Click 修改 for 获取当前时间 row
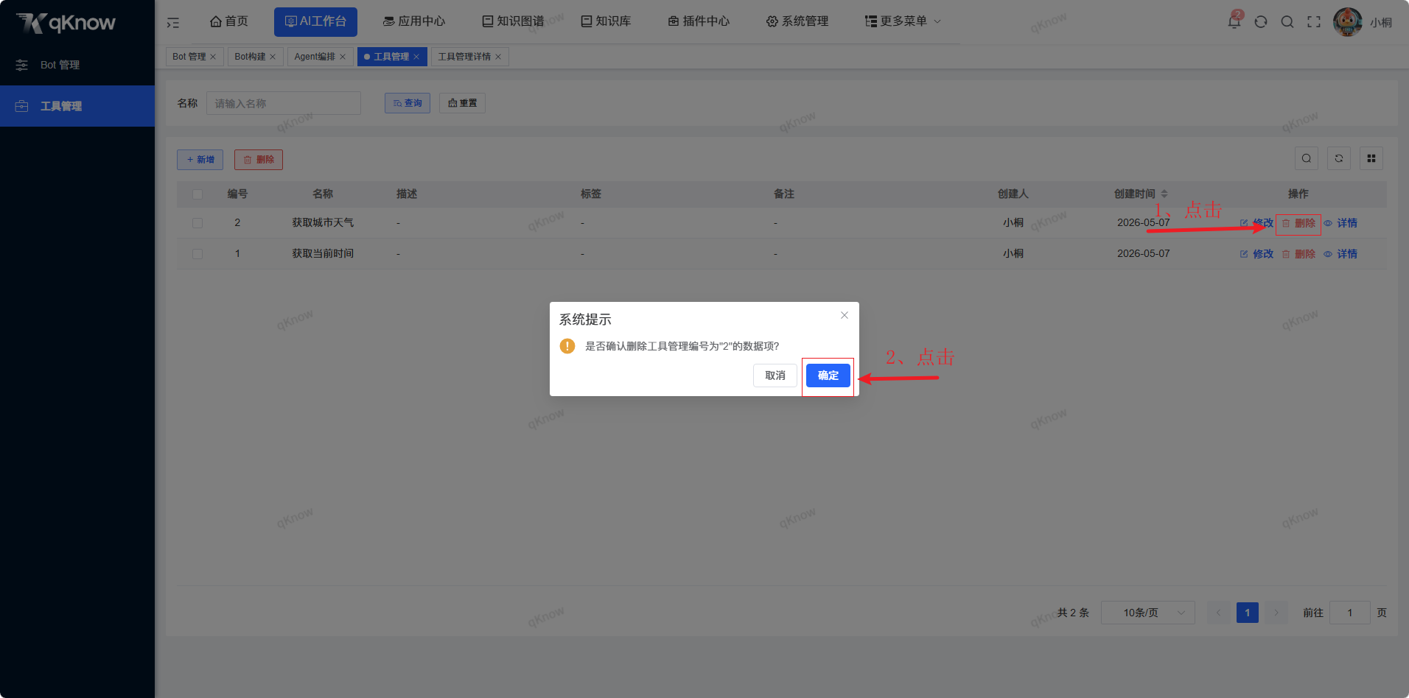1409x698 pixels. (1256, 254)
